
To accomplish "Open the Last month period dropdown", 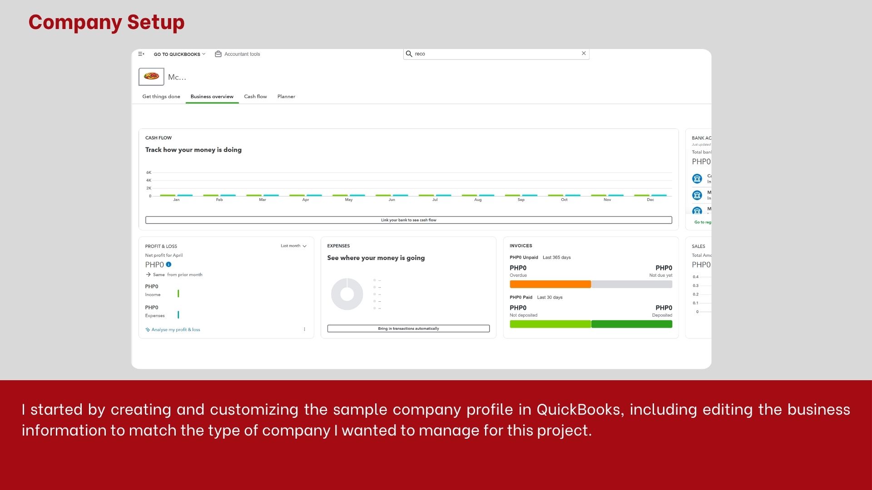I will 293,246.
